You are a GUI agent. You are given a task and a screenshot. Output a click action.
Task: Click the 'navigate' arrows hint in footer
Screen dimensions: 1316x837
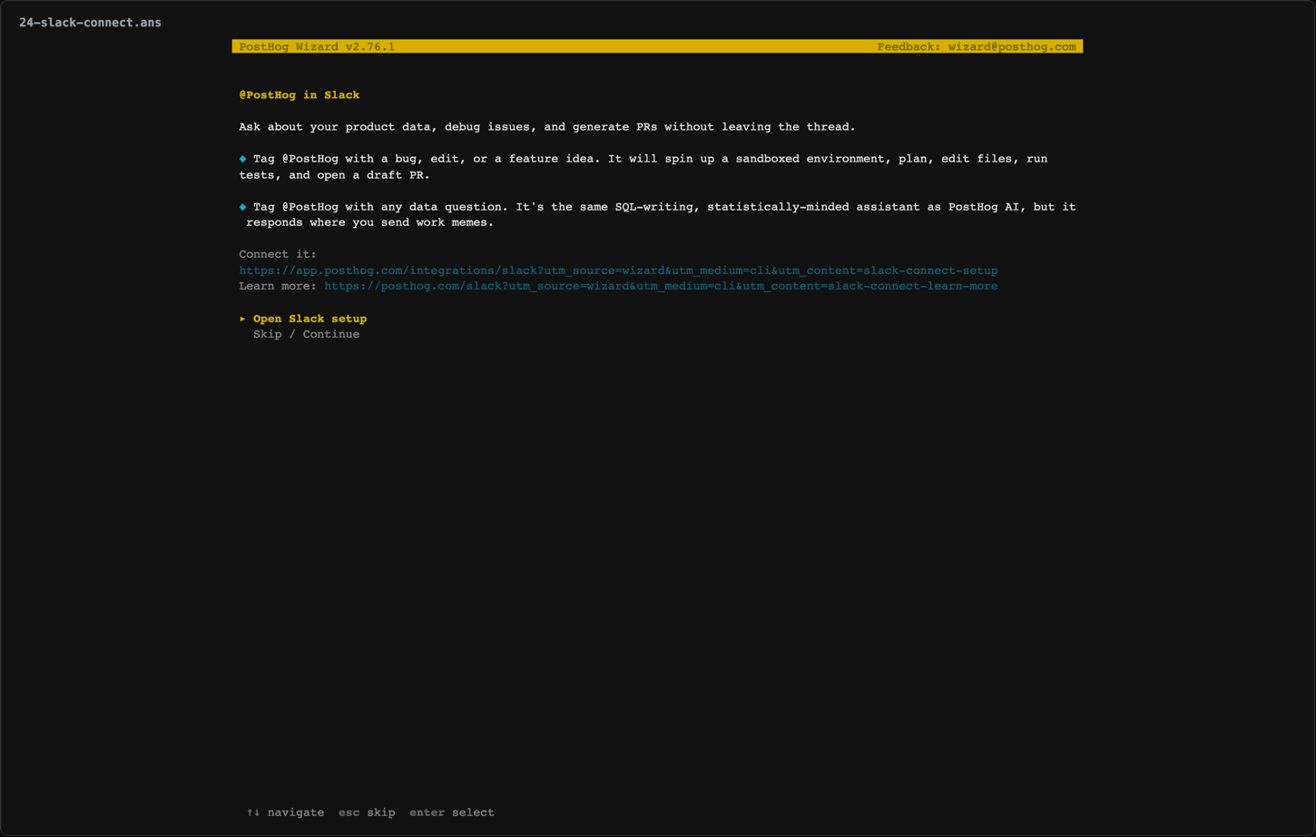(285, 812)
